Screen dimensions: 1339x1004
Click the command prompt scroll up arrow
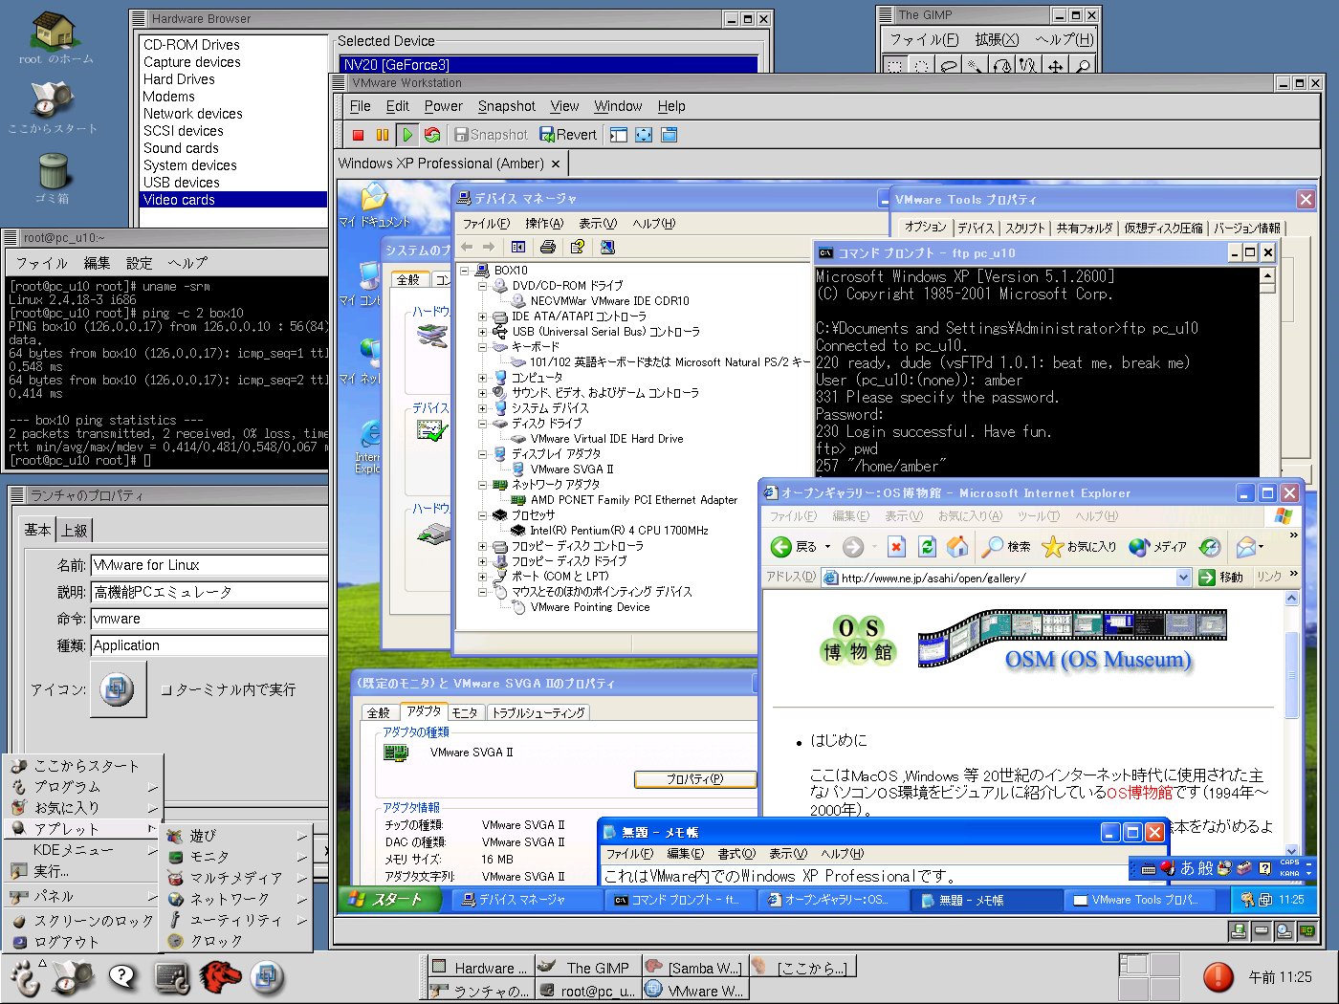(x=1267, y=276)
